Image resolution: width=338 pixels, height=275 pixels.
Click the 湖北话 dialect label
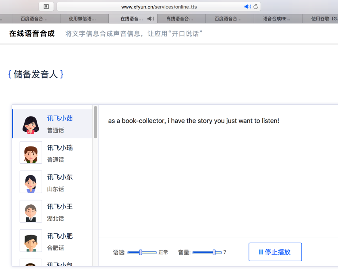click(56, 219)
